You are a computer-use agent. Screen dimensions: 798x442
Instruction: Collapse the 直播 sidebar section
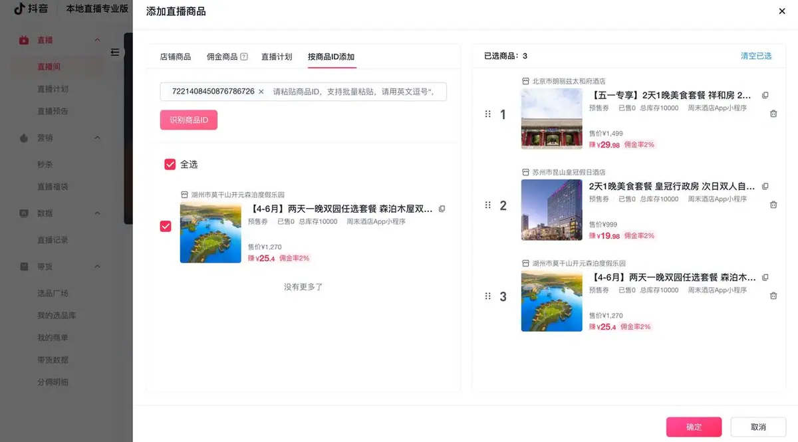point(97,41)
